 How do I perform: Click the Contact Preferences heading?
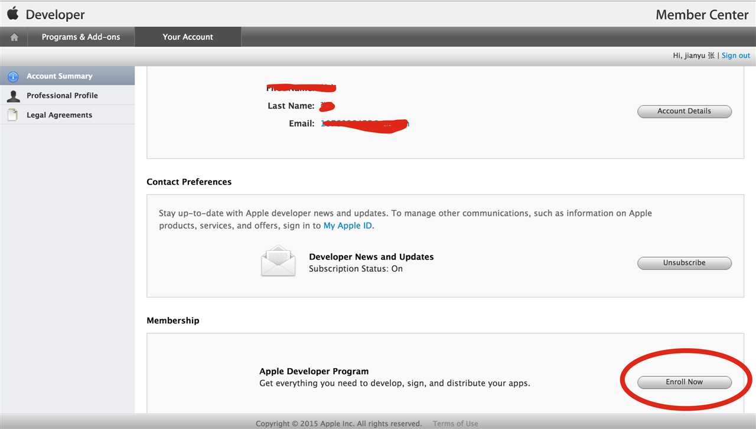pos(189,182)
